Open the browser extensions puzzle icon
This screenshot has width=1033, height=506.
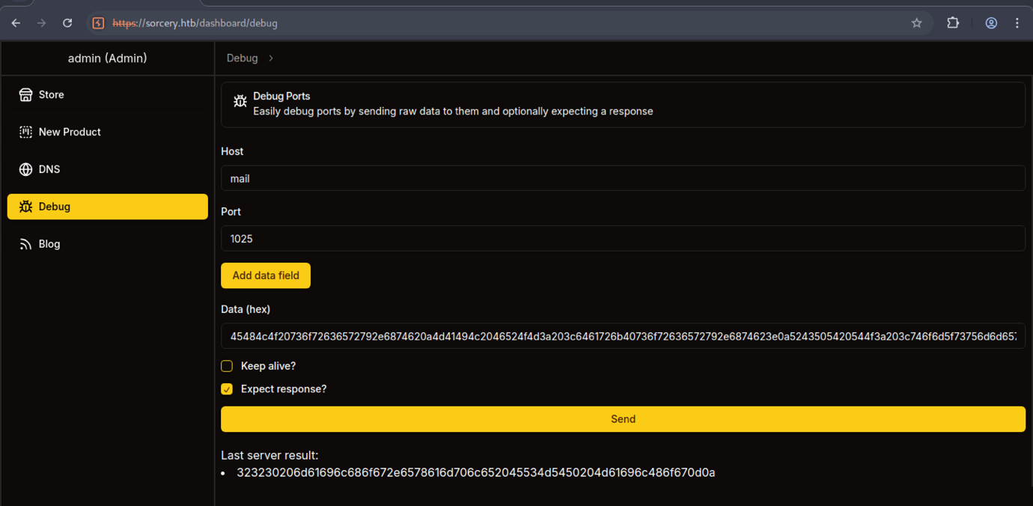[x=953, y=23]
